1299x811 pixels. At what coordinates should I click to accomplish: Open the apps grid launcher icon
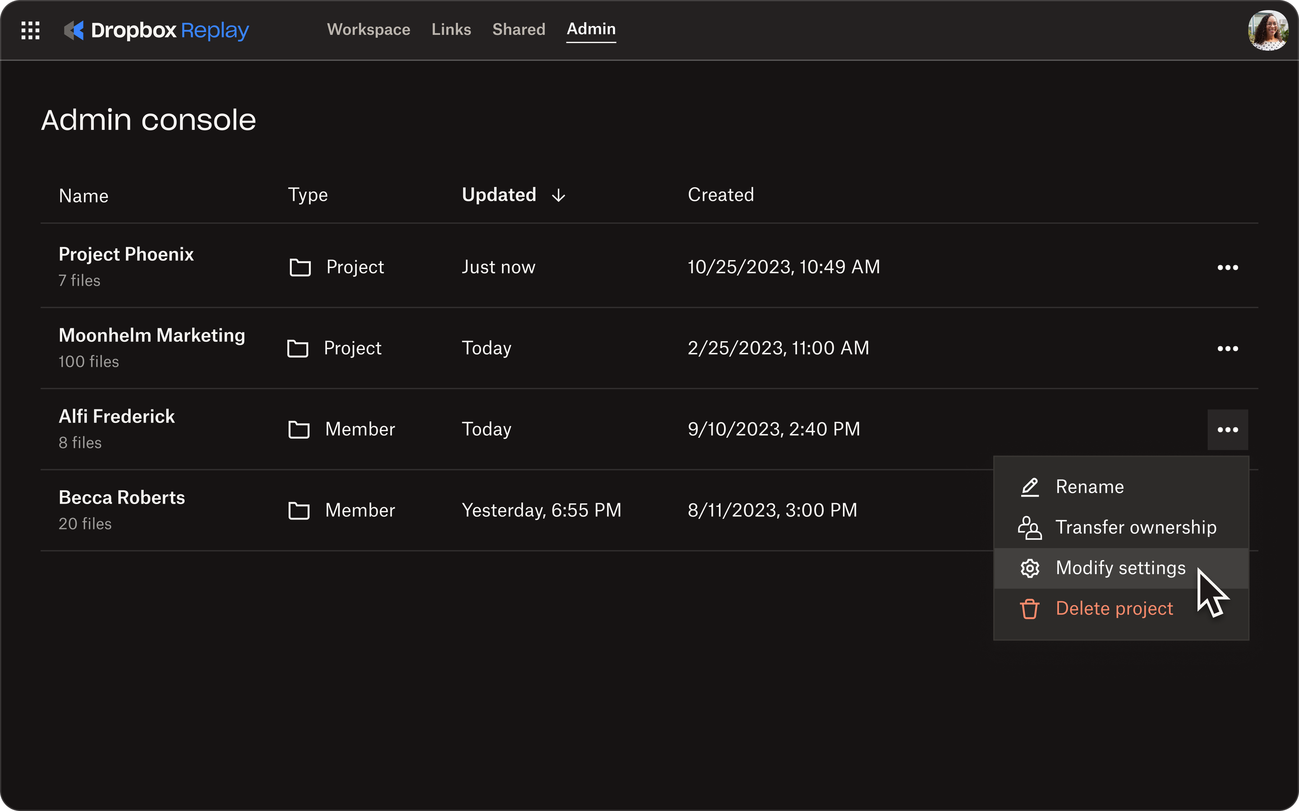click(x=31, y=31)
